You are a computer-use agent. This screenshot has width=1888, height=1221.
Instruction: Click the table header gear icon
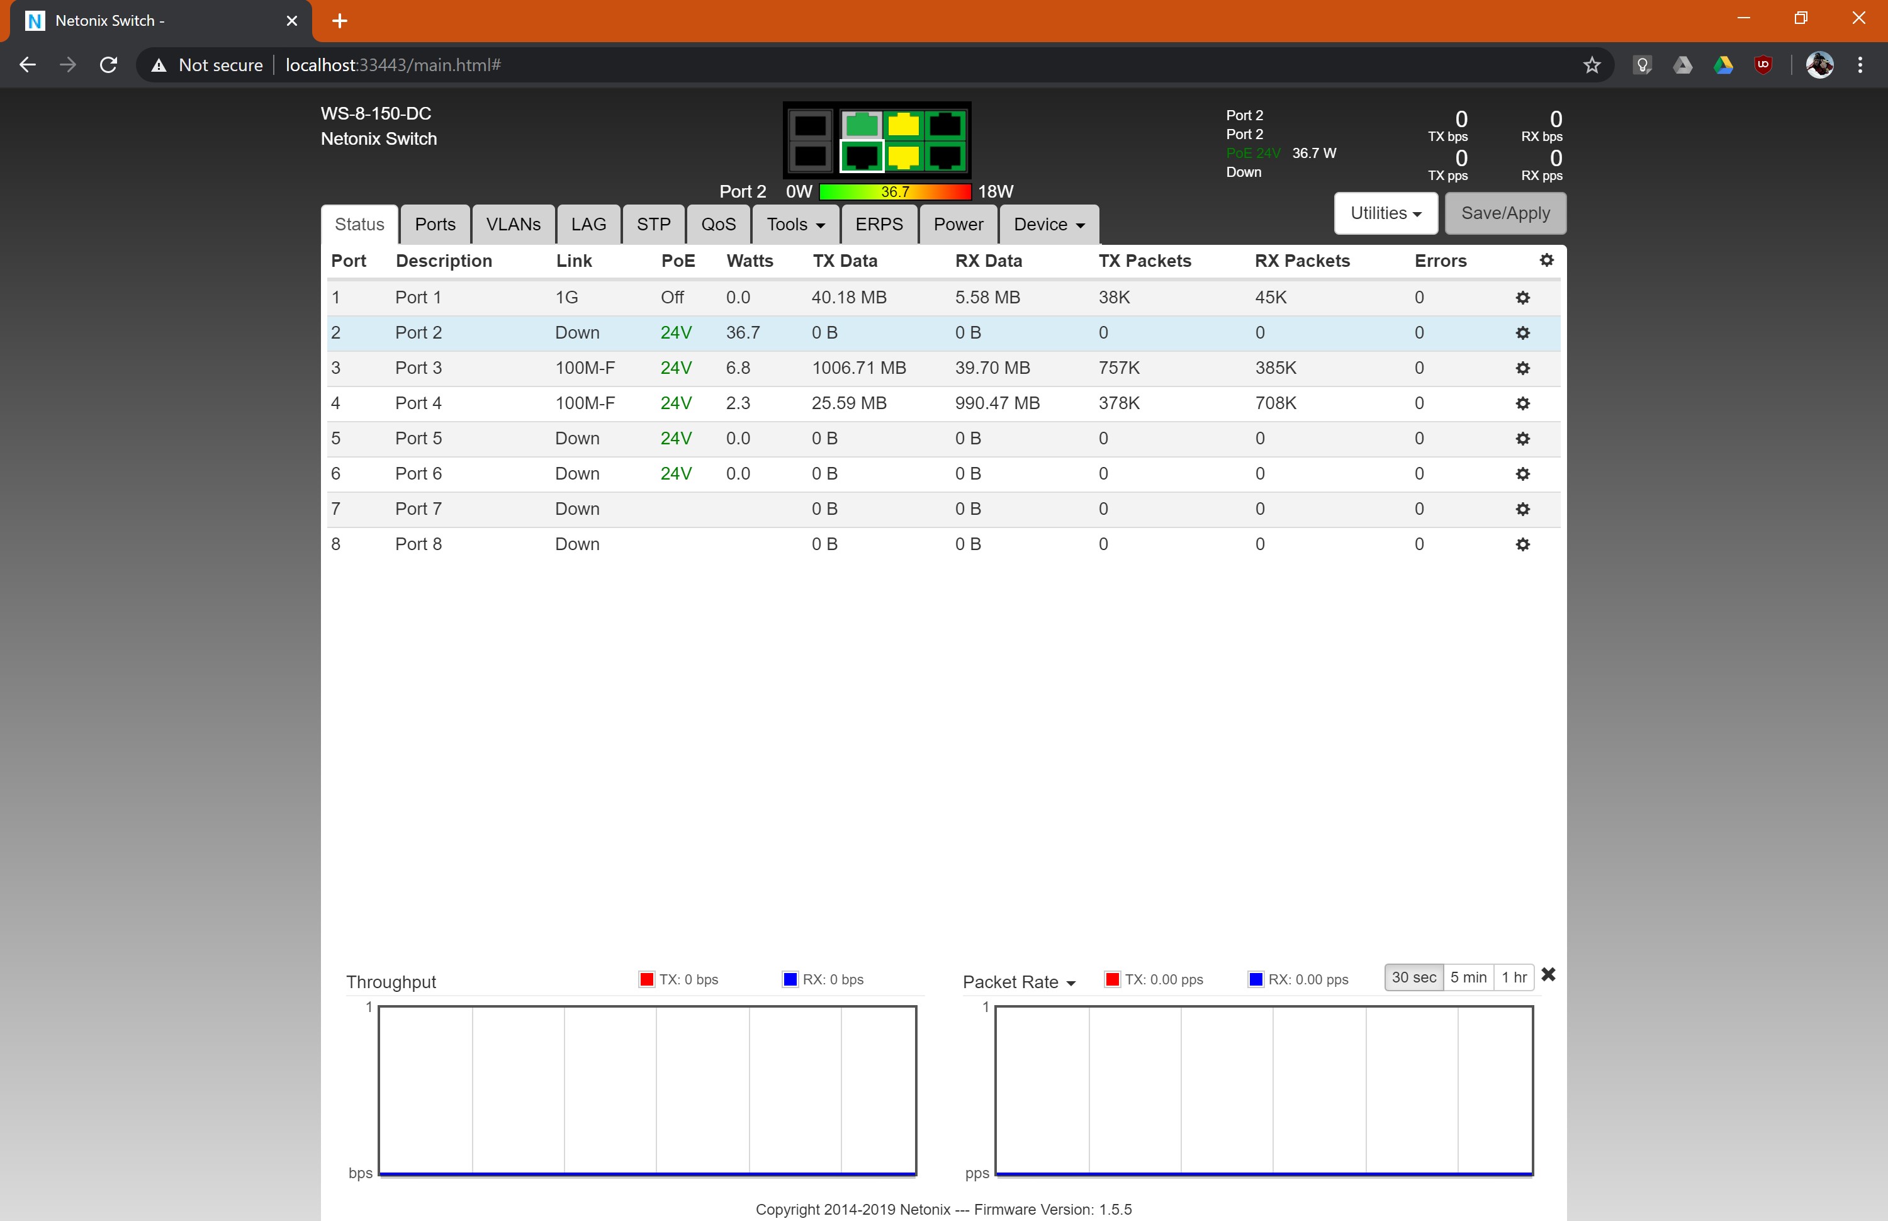coord(1546,260)
